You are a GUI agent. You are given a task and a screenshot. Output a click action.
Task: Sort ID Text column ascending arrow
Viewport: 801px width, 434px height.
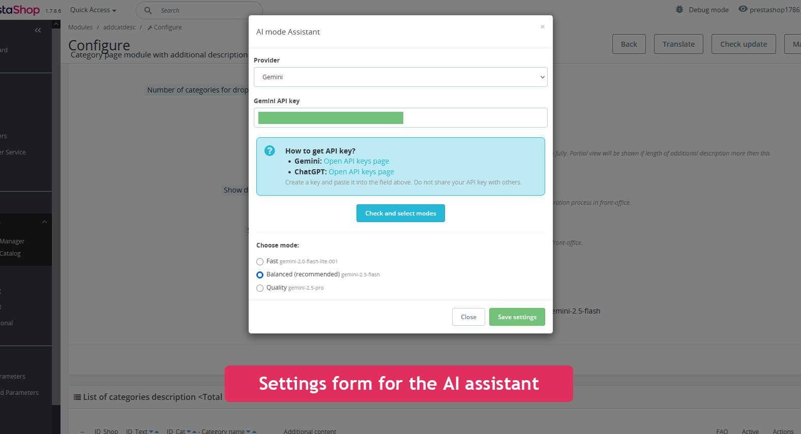157,431
